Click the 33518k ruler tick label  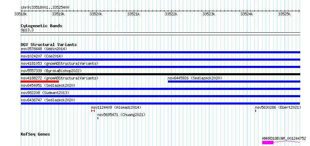point(21,14)
